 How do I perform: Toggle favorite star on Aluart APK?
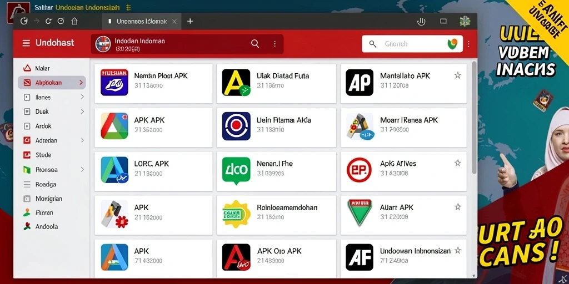(x=458, y=207)
